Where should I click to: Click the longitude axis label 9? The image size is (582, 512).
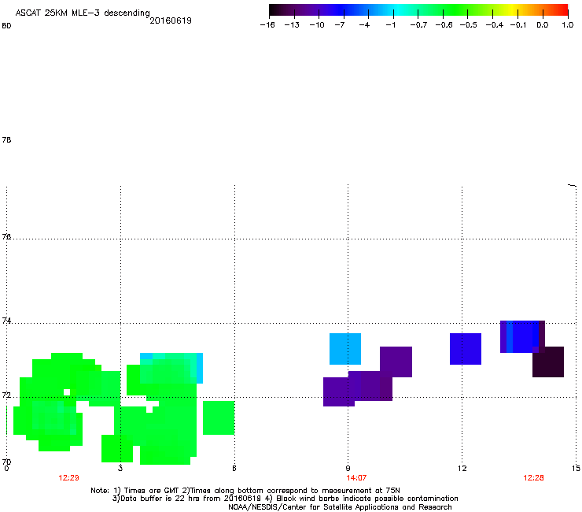click(348, 468)
